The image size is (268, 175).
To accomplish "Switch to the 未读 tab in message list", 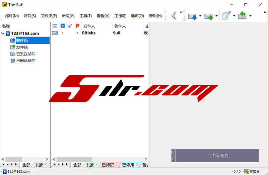I will point(89,165).
